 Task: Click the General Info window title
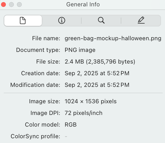click(83, 5)
